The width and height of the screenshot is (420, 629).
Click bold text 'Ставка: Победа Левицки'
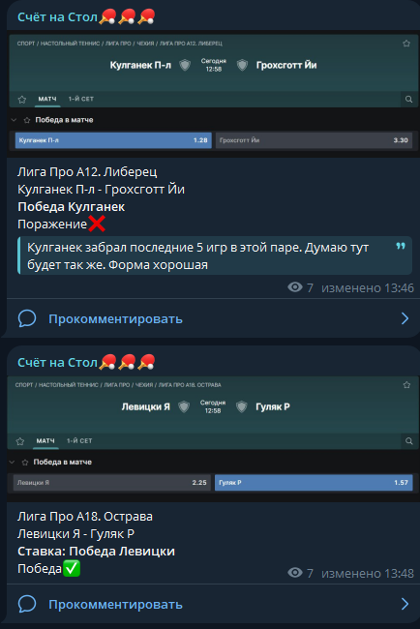[96, 552]
